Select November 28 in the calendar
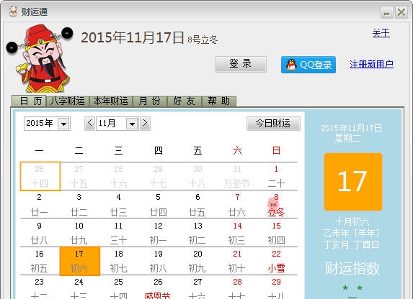This screenshot has height=299, width=413. (x=237, y=287)
